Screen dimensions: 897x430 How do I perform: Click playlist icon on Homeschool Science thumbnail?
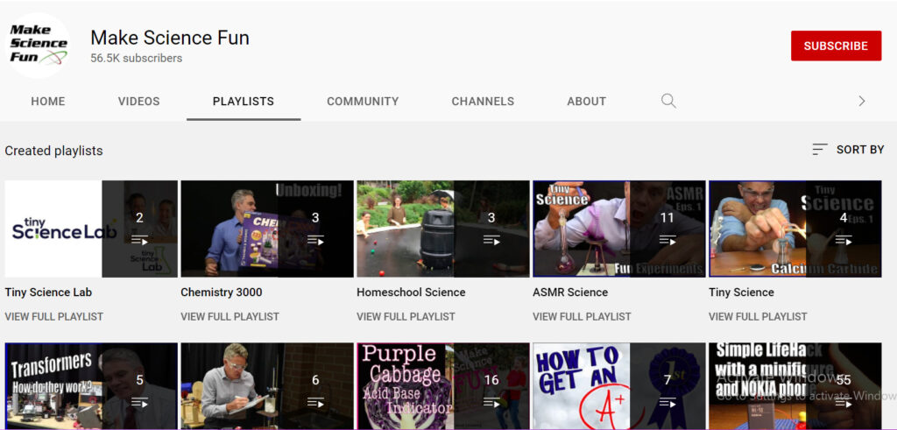[x=491, y=240]
